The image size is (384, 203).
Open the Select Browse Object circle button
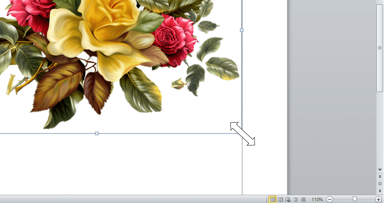pos(380,184)
